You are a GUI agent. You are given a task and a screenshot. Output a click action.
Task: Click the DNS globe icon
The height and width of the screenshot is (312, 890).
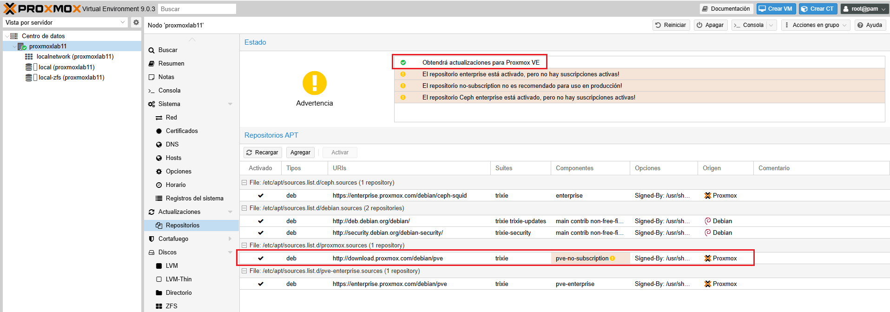159,145
